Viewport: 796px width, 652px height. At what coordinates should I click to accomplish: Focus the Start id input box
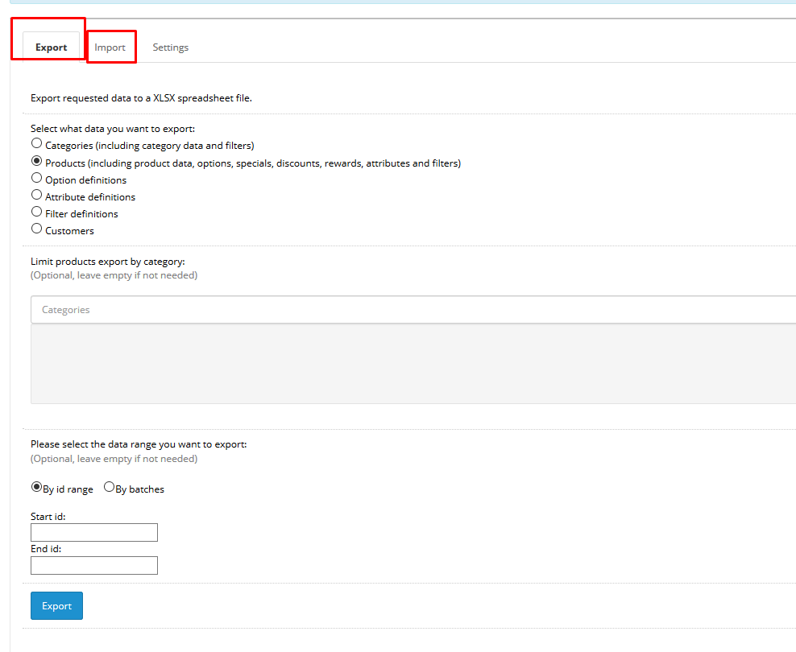click(x=94, y=533)
